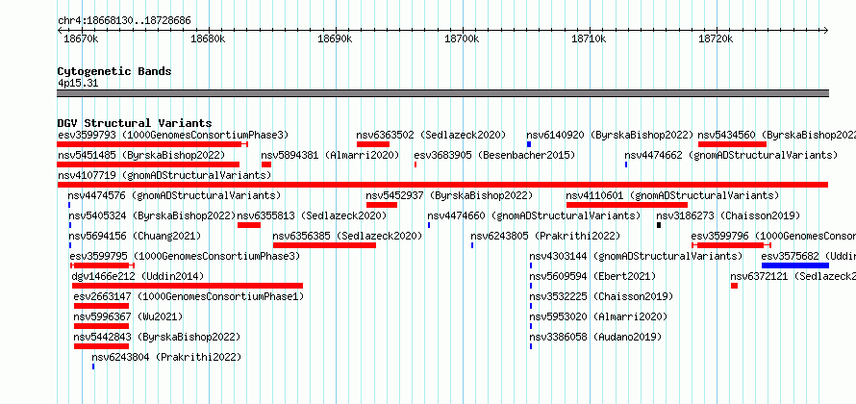Open nsv5442843 (ByrskaBishop2022) label

pos(157,337)
